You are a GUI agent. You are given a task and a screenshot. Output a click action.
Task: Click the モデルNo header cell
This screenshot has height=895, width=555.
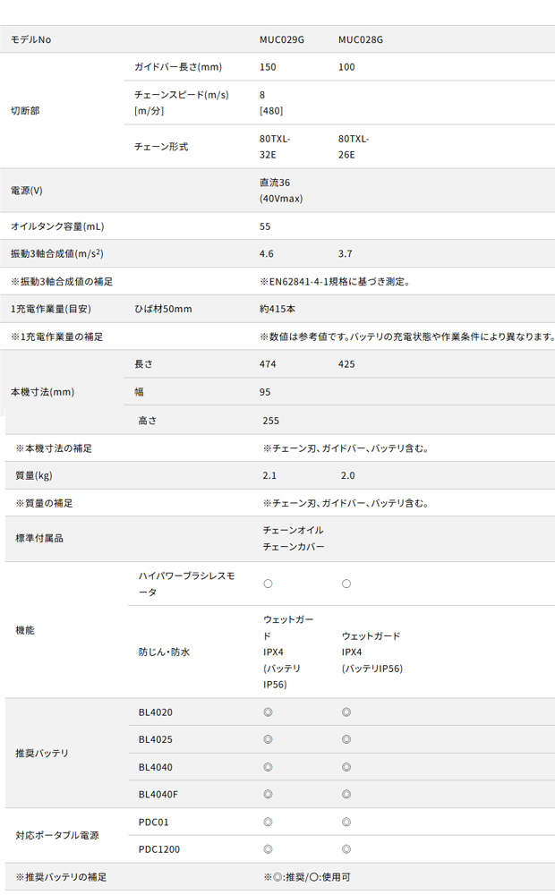pos(31,40)
